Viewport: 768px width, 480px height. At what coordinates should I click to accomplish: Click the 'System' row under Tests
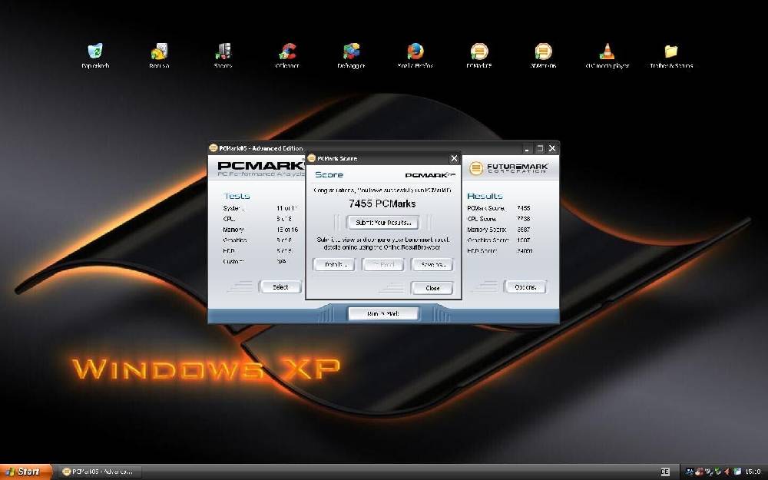point(260,208)
